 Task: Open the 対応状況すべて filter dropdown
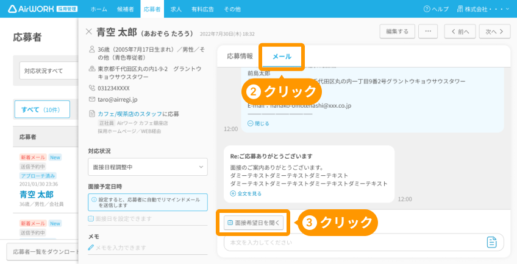[x=49, y=71]
